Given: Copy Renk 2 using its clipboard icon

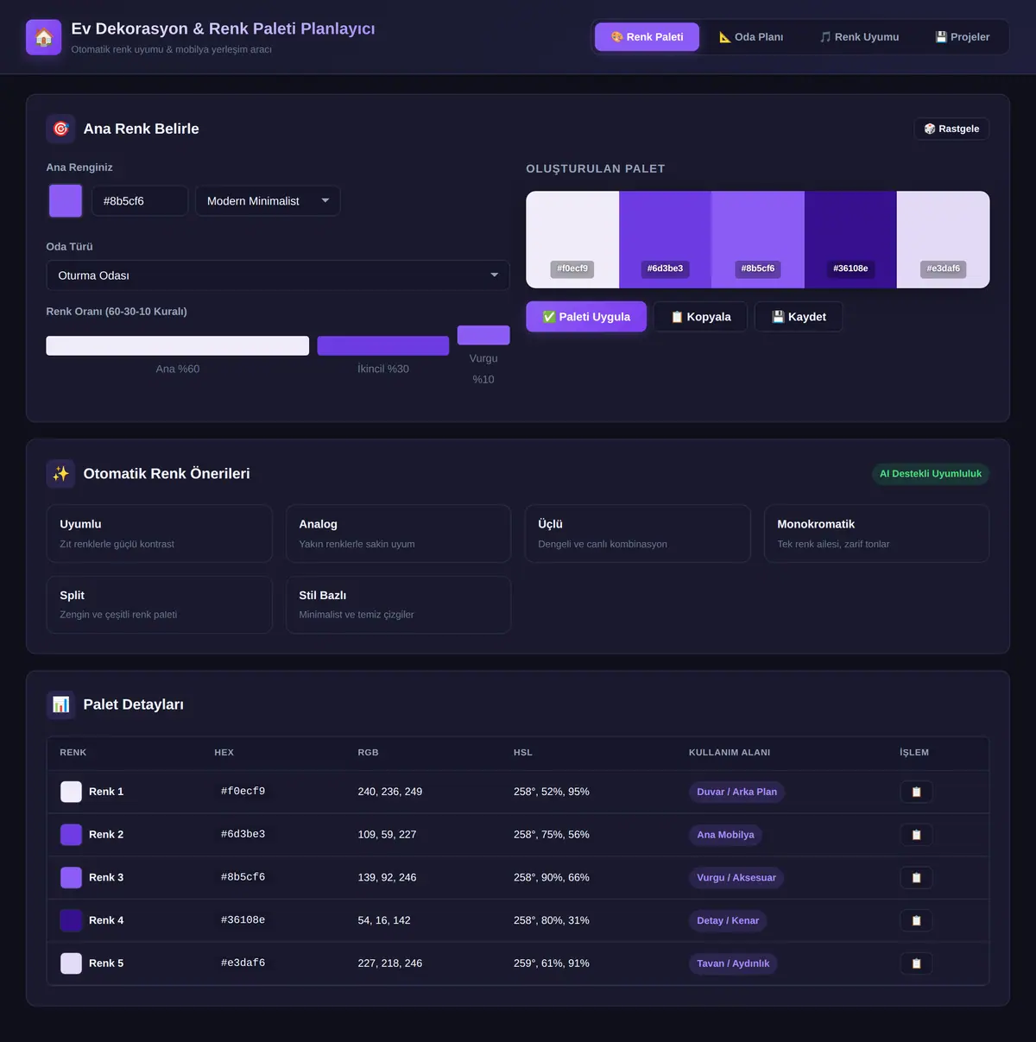Looking at the screenshot, I should pyautogui.click(x=916, y=835).
